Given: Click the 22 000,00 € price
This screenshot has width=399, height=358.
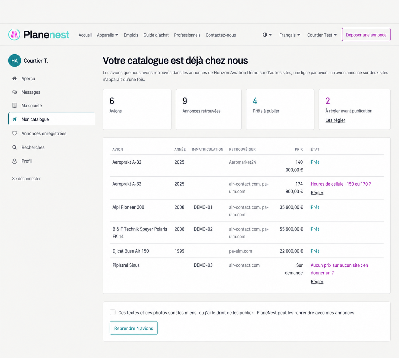Looking at the screenshot, I should (x=291, y=251).
